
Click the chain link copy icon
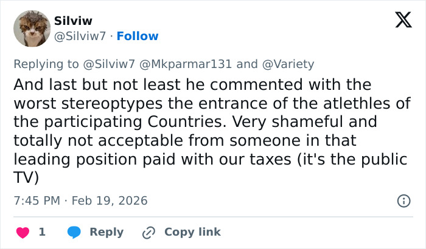(x=148, y=232)
